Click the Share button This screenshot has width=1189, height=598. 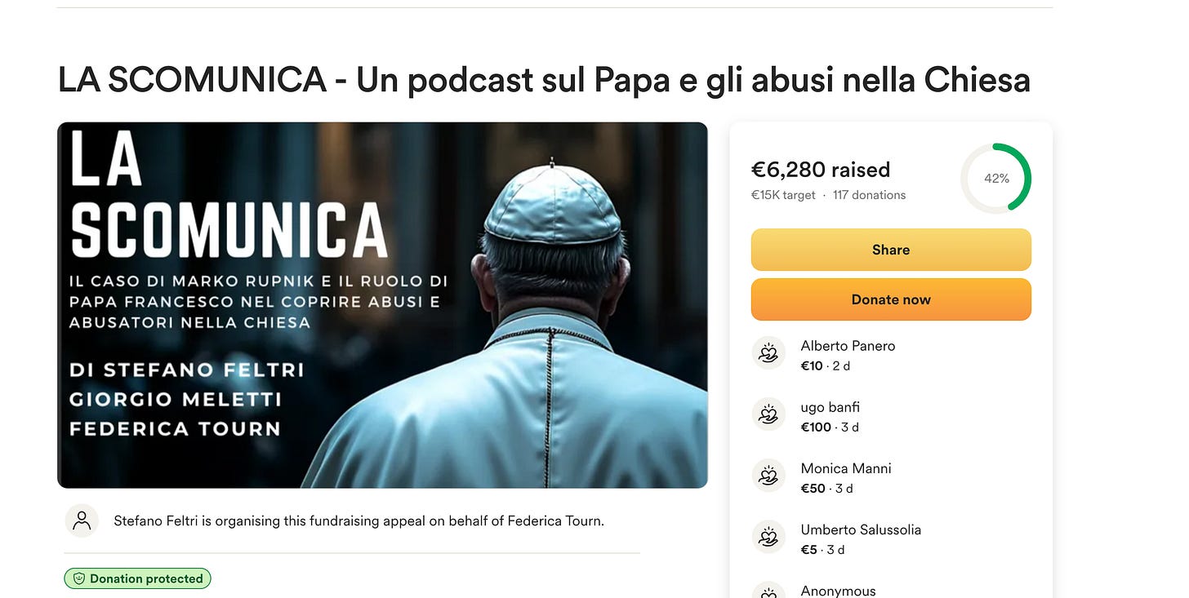(x=891, y=250)
